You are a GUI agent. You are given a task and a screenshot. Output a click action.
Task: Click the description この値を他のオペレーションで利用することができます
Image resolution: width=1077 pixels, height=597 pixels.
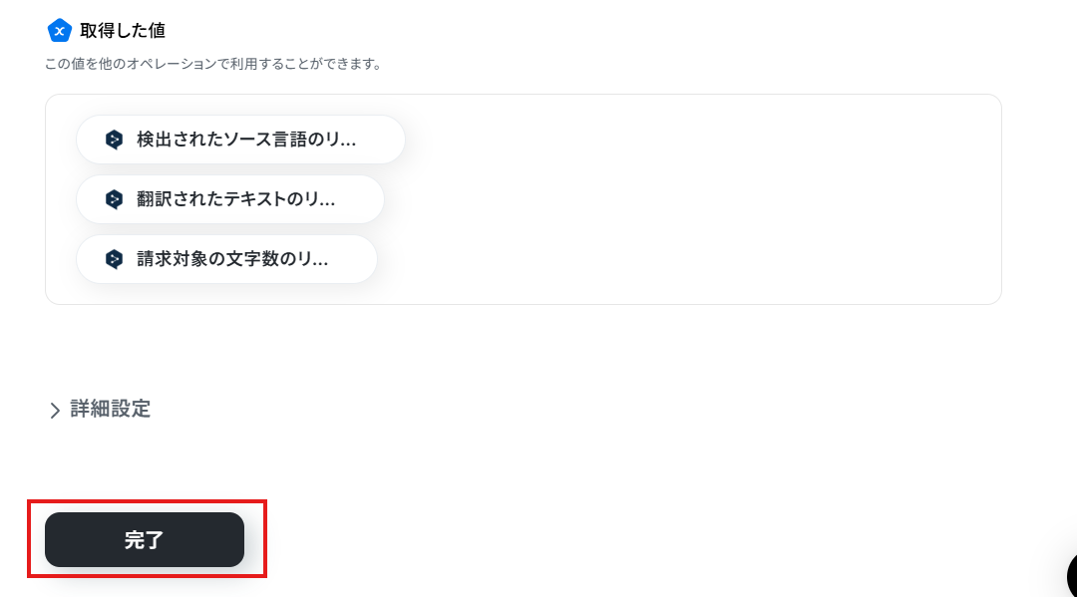click(x=213, y=64)
